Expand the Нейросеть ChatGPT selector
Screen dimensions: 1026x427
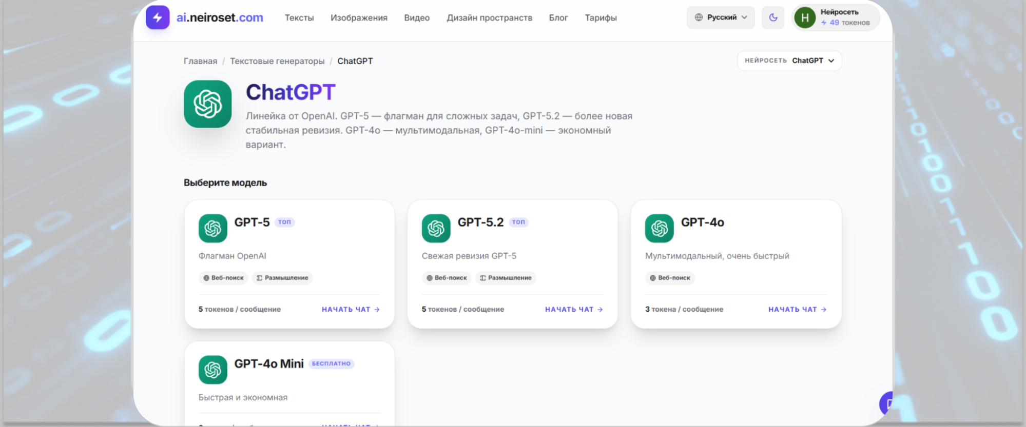click(x=789, y=60)
